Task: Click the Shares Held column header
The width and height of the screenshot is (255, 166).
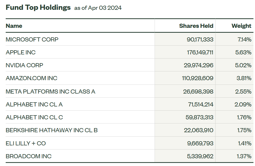Action: (196, 26)
